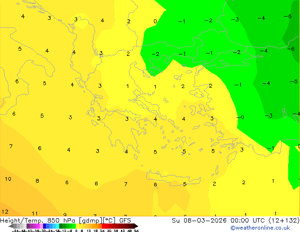This screenshot has width=300, height=232.
Task: Click the dark right arrow end of legend
Action: (136, 226)
